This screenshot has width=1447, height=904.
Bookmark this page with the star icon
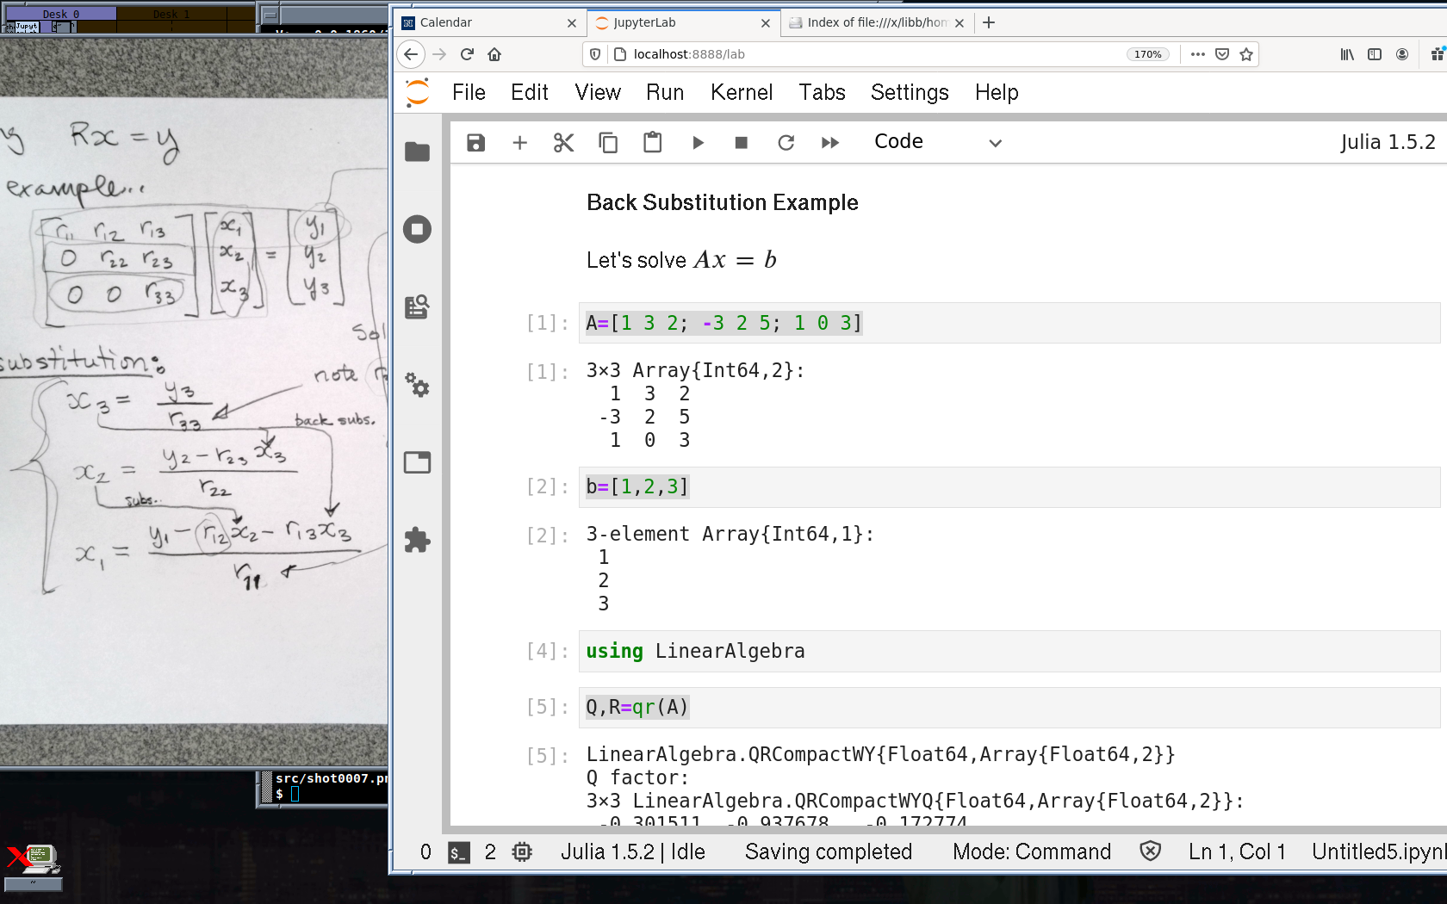(1246, 54)
